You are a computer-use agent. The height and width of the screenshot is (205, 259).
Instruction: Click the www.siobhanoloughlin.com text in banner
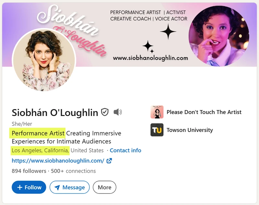(151, 58)
